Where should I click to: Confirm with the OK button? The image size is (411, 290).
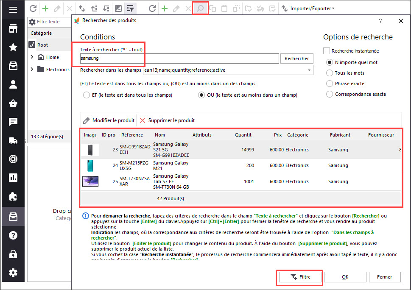345,277
